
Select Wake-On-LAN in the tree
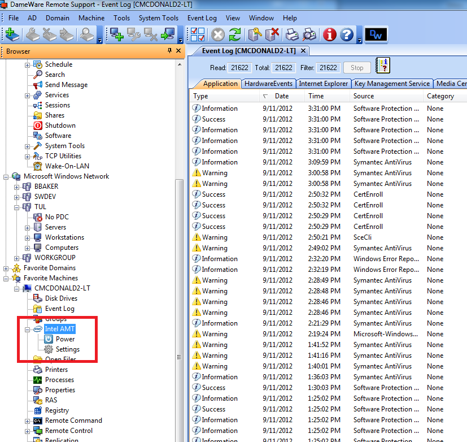click(x=67, y=166)
